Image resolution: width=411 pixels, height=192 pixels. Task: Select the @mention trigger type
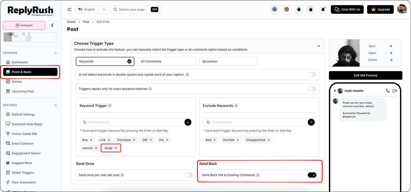tap(228, 62)
